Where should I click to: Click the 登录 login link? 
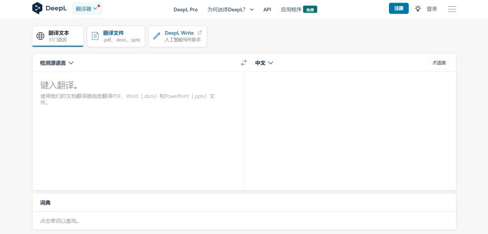point(432,9)
